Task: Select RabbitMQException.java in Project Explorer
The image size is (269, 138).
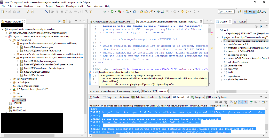Action: click(x=35, y=72)
